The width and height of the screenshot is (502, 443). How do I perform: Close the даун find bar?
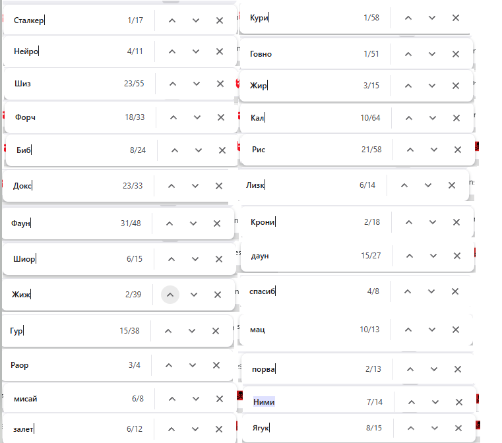coord(456,255)
